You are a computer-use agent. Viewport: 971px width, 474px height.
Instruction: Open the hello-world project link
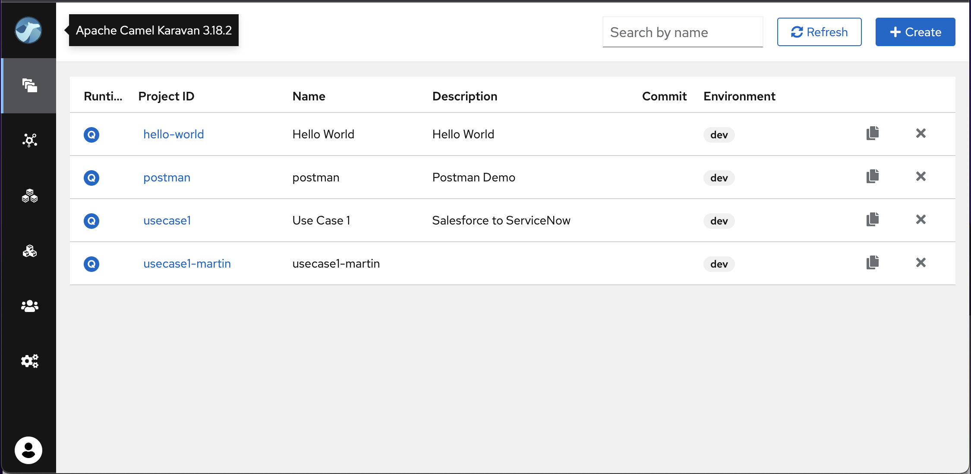(x=173, y=134)
